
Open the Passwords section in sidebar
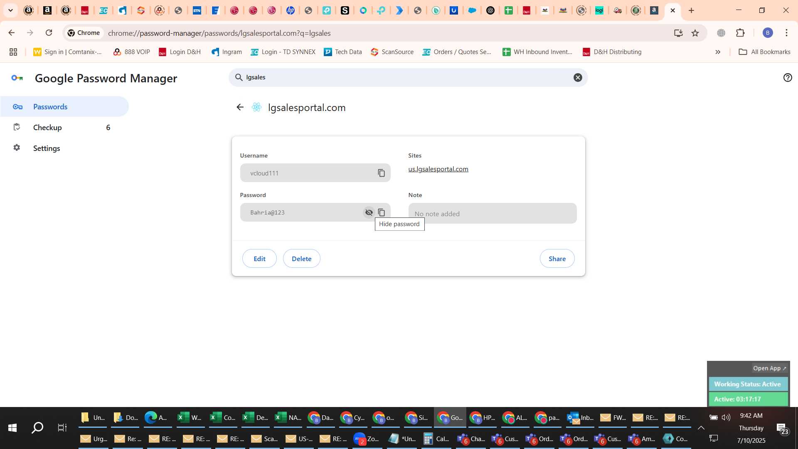(x=64, y=107)
